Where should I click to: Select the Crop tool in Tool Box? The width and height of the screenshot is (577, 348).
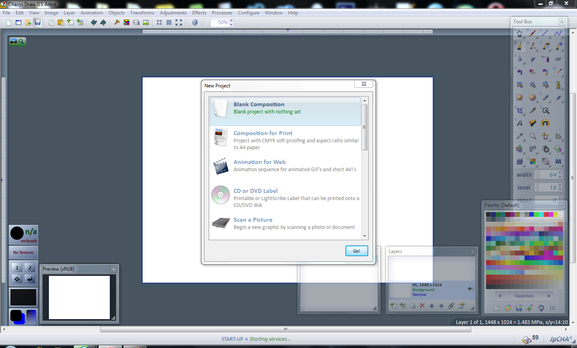point(520,110)
